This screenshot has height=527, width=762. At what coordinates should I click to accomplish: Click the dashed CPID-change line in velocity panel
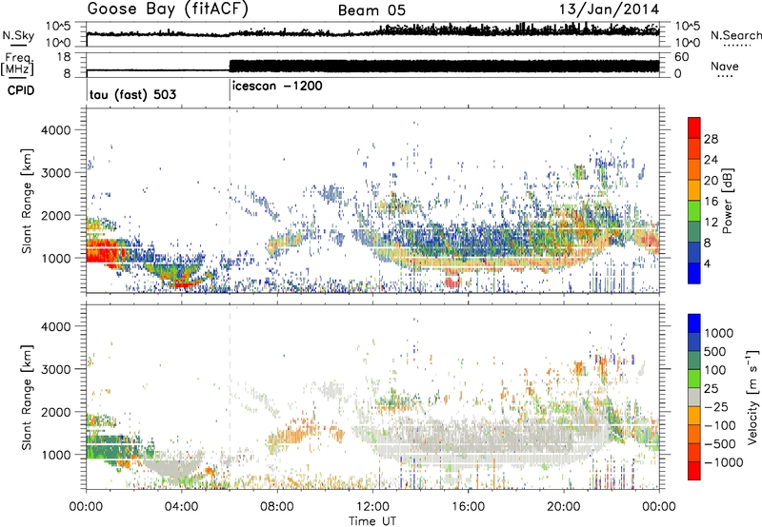click(230, 397)
